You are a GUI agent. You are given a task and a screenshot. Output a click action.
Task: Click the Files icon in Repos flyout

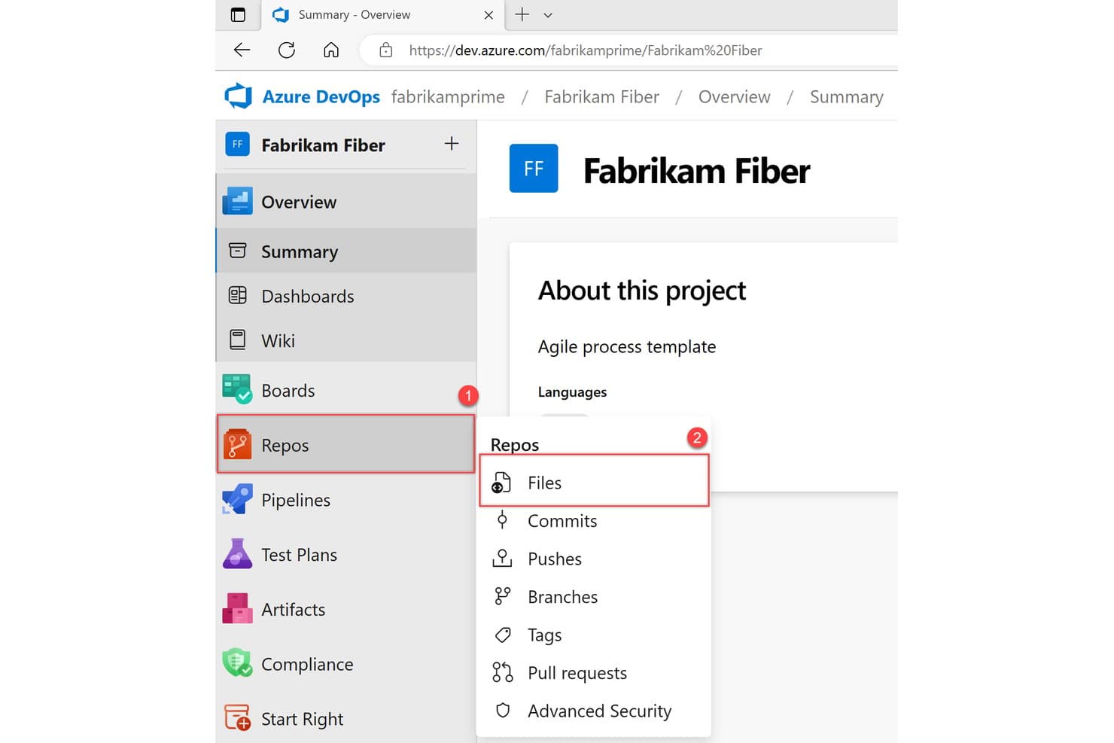[x=501, y=483]
